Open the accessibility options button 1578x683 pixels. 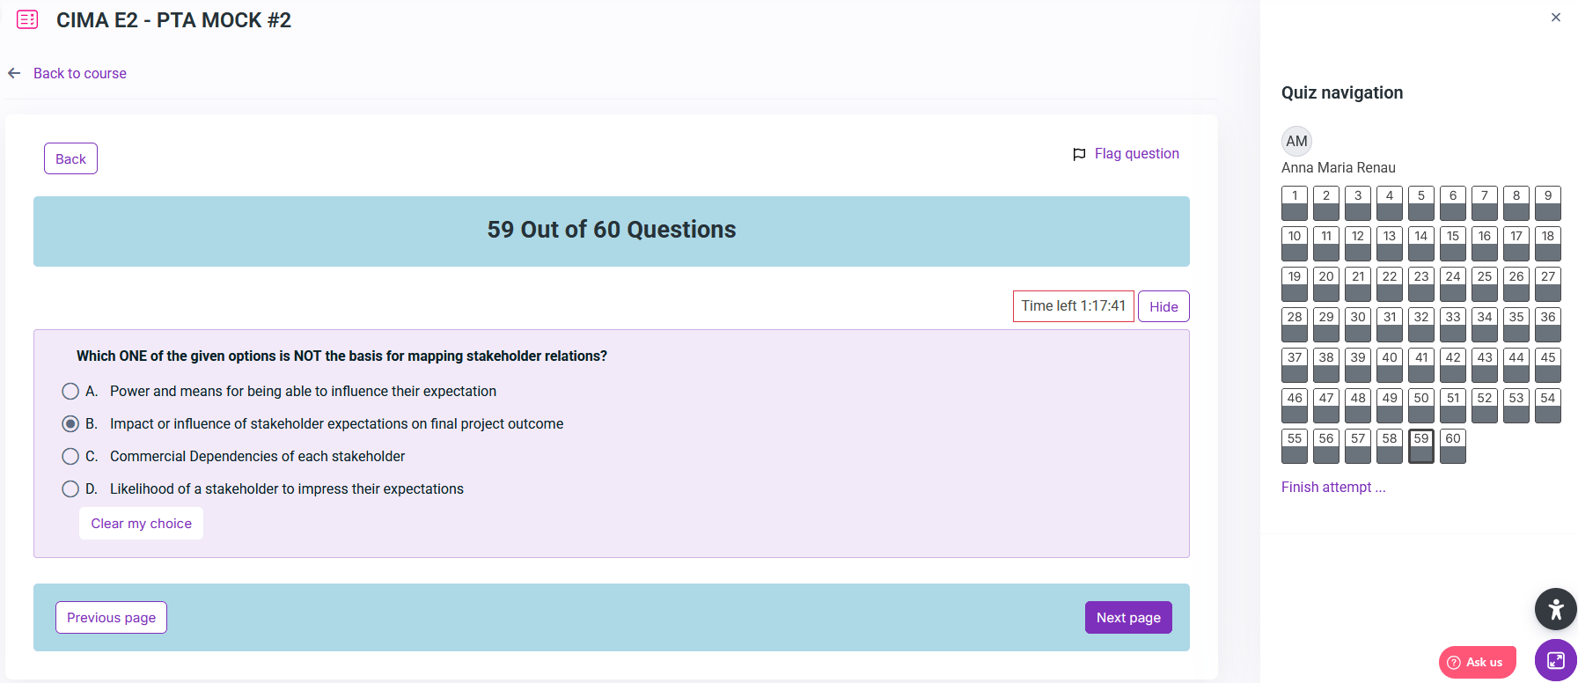coord(1555,609)
